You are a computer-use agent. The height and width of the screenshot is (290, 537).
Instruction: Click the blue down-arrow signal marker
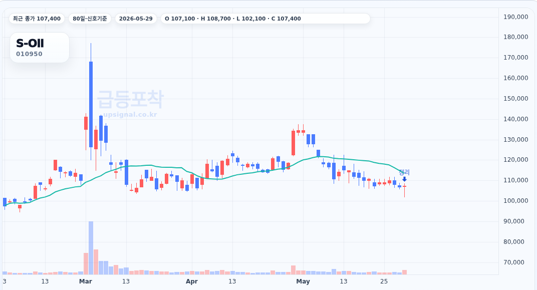(404, 179)
